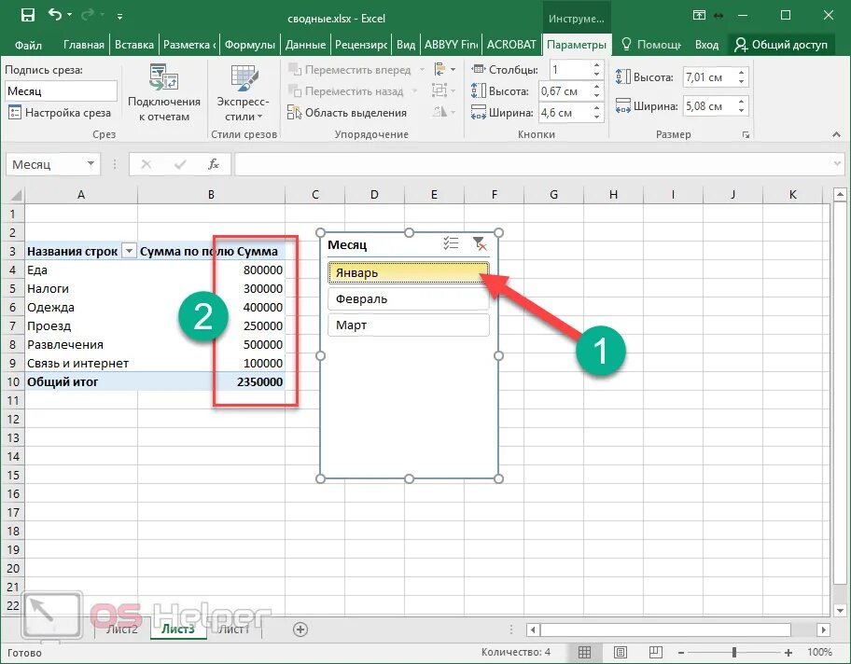Select Февраль in the slicer
This screenshot has width=851, height=664.
click(408, 299)
